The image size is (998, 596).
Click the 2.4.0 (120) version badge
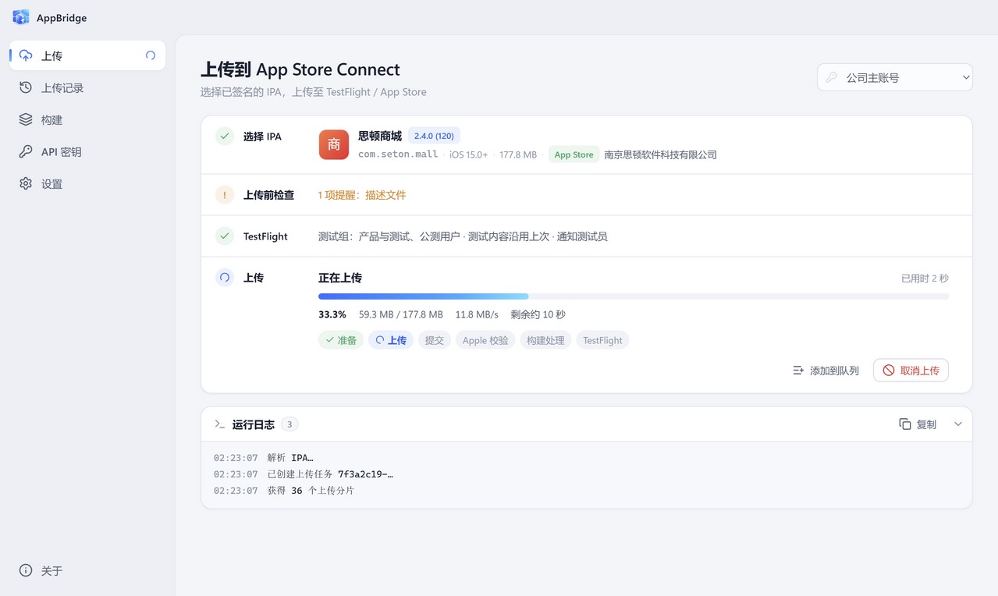coord(434,136)
